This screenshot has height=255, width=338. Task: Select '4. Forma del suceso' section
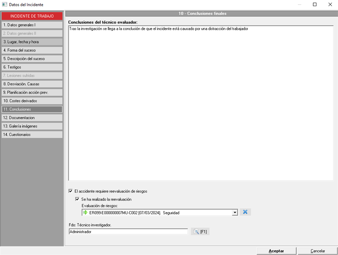tap(32, 50)
